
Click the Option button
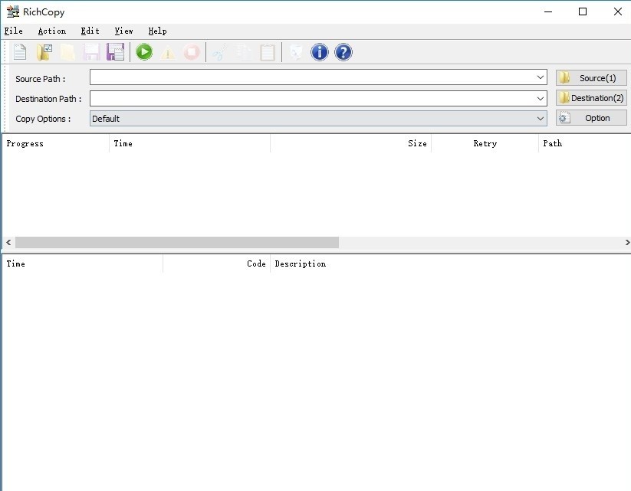591,118
